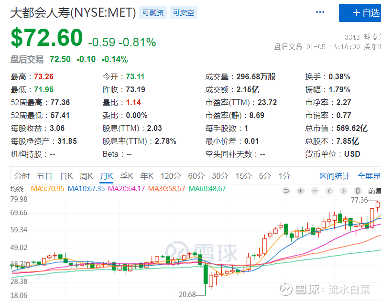Click the 77.36 high marker on chart

[x=359, y=200]
